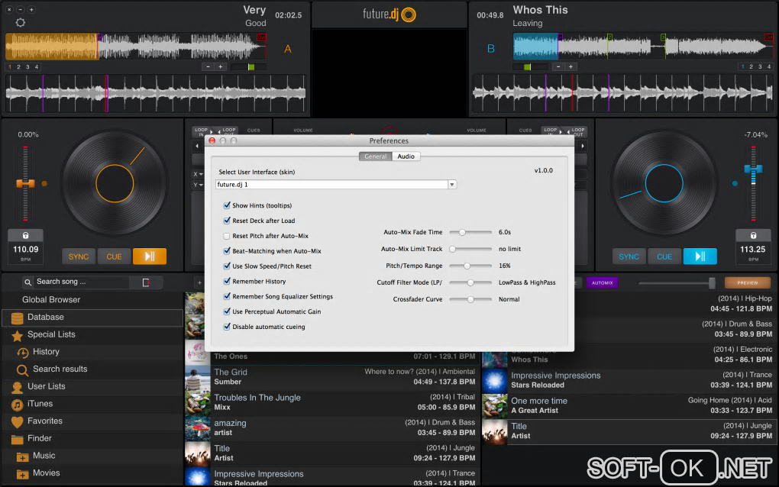Click the BPM lock icon on deck A

[x=25, y=236]
